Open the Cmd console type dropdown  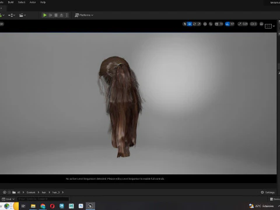[x=8, y=199]
